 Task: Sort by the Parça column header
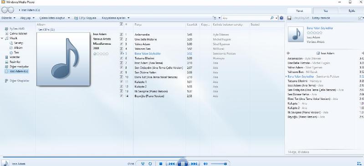138,25
